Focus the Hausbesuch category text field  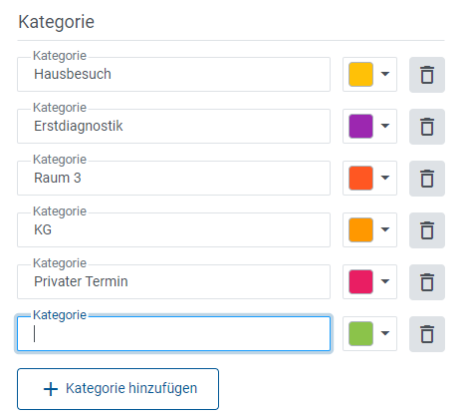pos(173,74)
